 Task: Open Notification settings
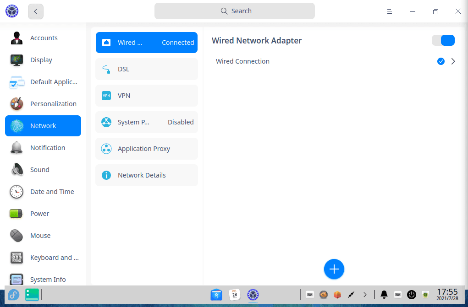43,148
